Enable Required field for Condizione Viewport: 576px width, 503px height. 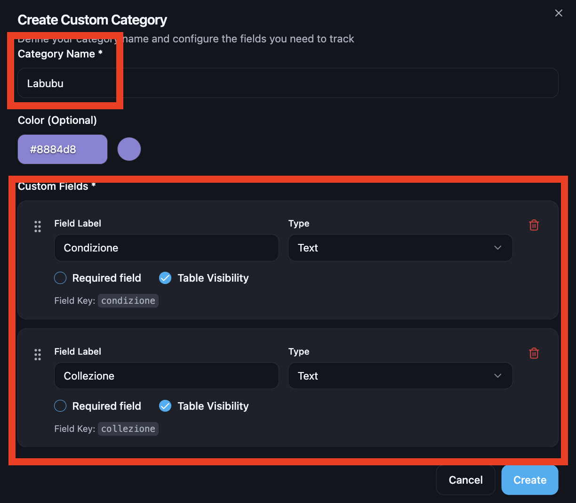pyautogui.click(x=60, y=278)
